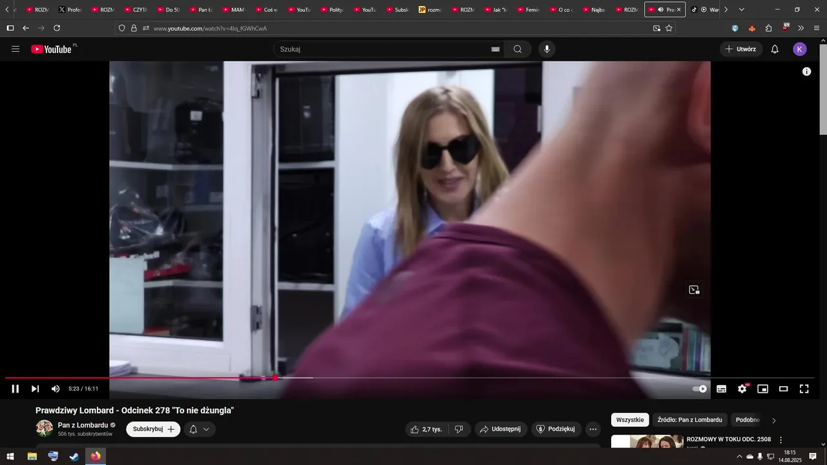Open the YouTube guide hamburger menu
This screenshot has width=827, height=465.
click(x=16, y=49)
